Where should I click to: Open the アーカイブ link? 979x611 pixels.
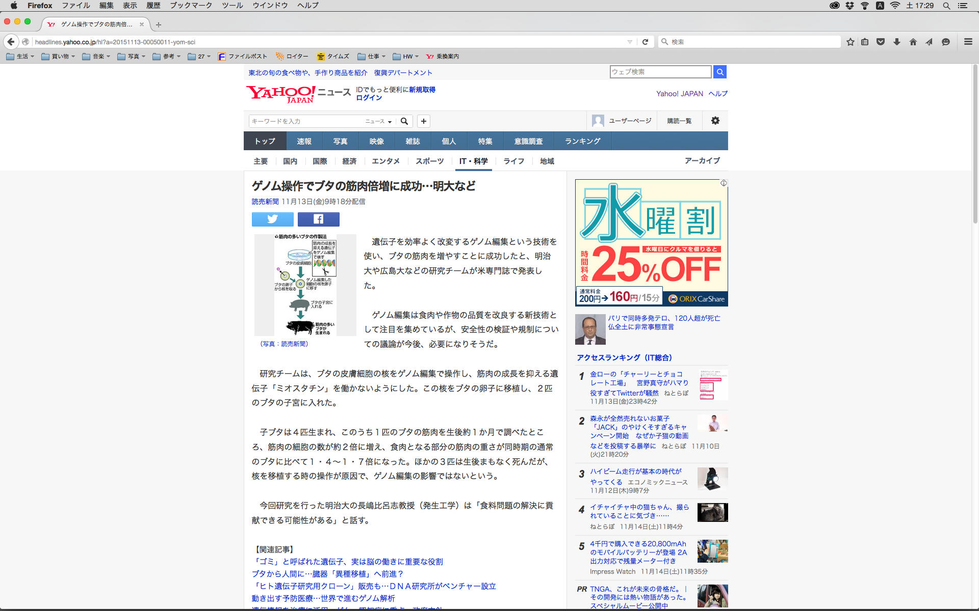[702, 160]
